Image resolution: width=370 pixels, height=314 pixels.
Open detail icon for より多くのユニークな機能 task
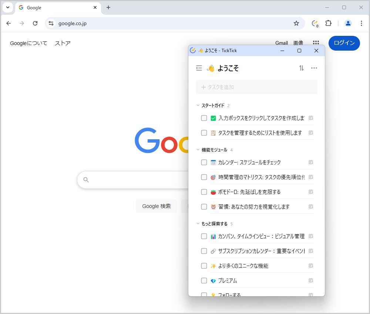[x=311, y=266]
